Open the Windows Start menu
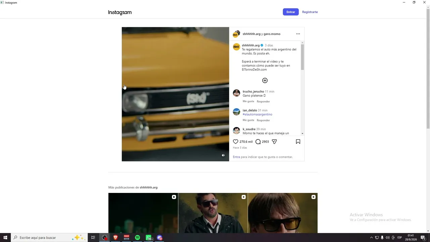This screenshot has width=430, height=242. click(x=5, y=238)
